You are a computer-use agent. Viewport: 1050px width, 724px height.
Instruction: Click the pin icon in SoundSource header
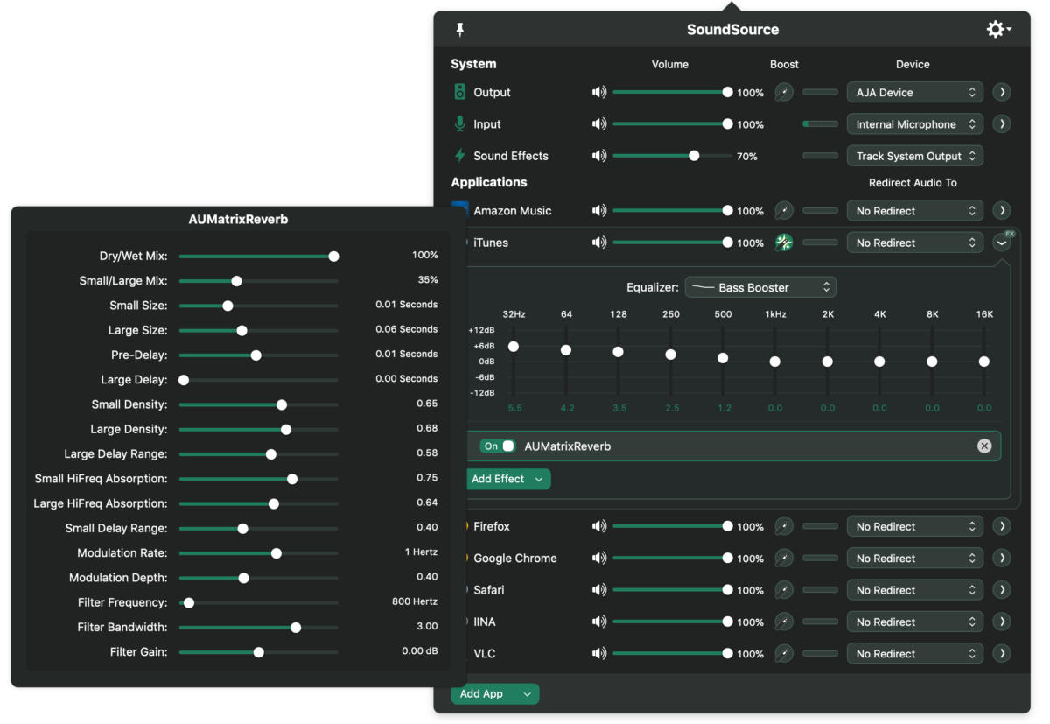pos(460,30)
